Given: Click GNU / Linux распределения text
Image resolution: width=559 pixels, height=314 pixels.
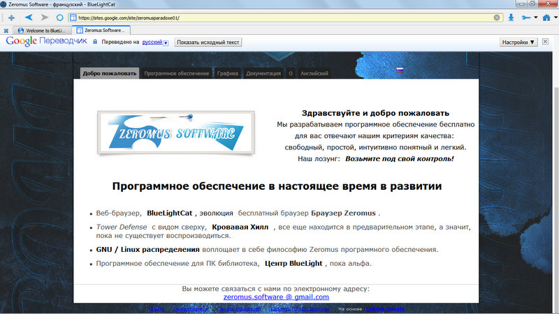Looking at the screenshot, I should click(x=147, y=250).
